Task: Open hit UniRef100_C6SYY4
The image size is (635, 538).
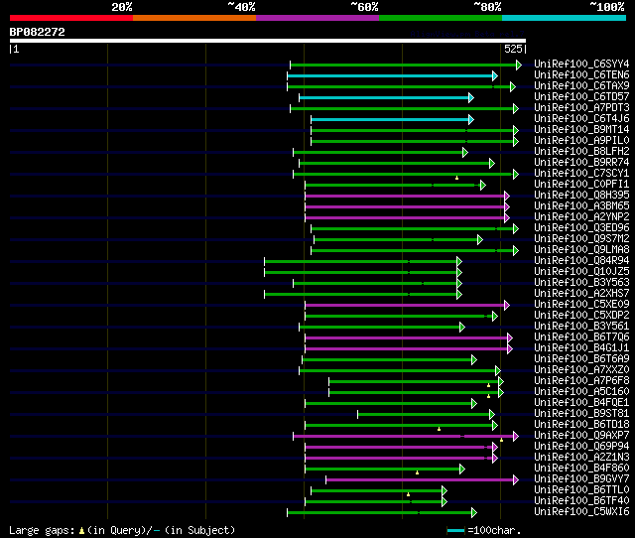Action: point(581,64)
